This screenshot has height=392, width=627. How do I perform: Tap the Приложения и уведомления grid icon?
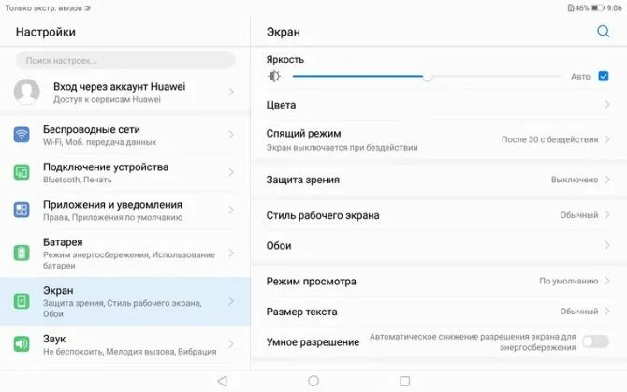pos(22,210)
